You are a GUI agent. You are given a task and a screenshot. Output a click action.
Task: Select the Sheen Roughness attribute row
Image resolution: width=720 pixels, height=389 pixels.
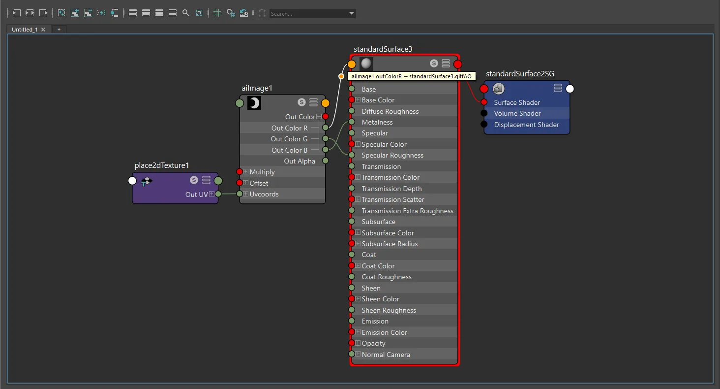[405, 310]
